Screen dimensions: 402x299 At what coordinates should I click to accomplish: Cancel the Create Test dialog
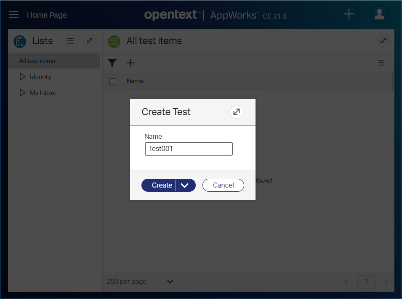pos(223,185)
